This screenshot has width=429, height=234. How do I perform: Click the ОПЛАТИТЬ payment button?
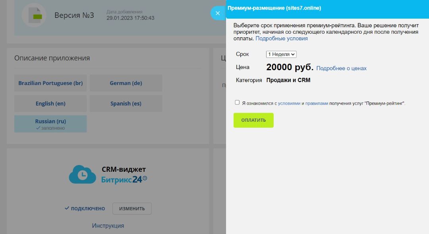point(253,120)
